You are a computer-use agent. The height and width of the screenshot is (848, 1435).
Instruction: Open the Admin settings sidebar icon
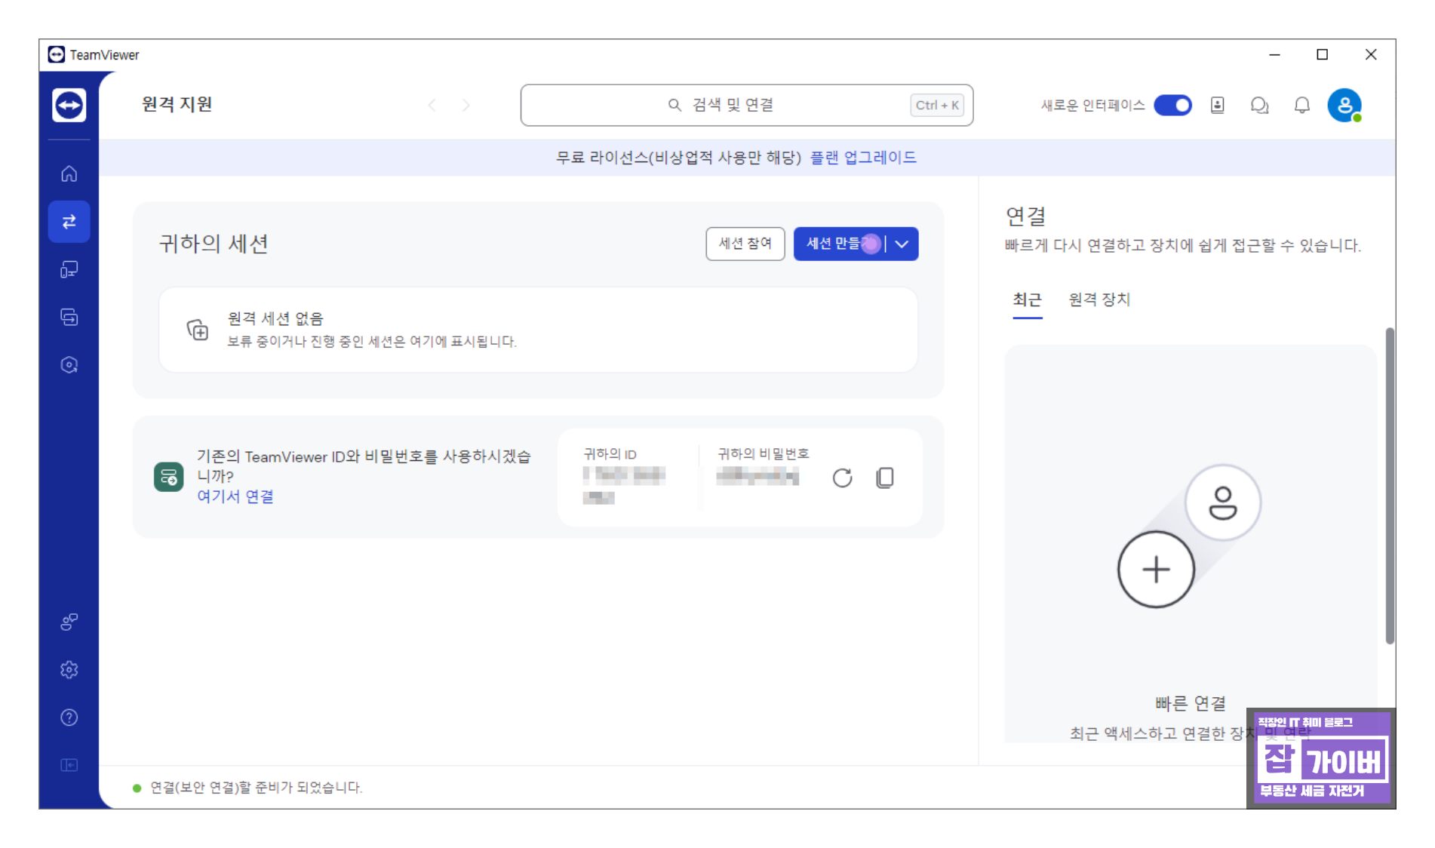(x=69, y=622)
